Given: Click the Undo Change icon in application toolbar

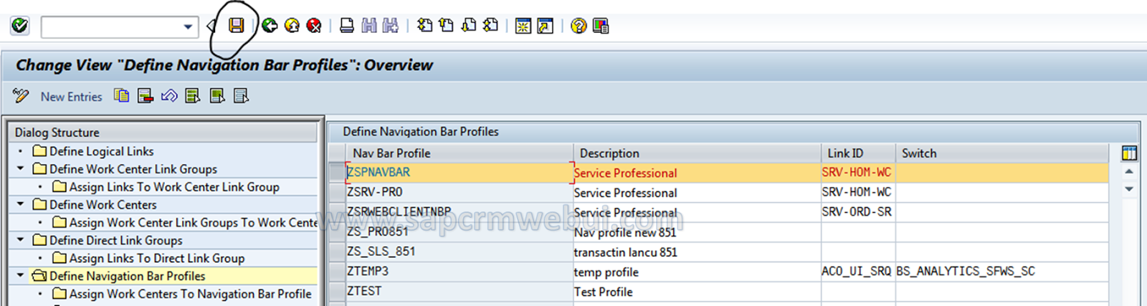Looking at the screenshot, I should (169, 95).
